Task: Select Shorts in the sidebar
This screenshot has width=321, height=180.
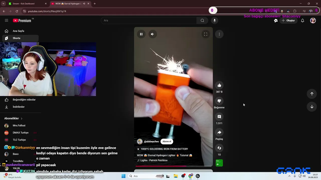Action: [20, 38]
